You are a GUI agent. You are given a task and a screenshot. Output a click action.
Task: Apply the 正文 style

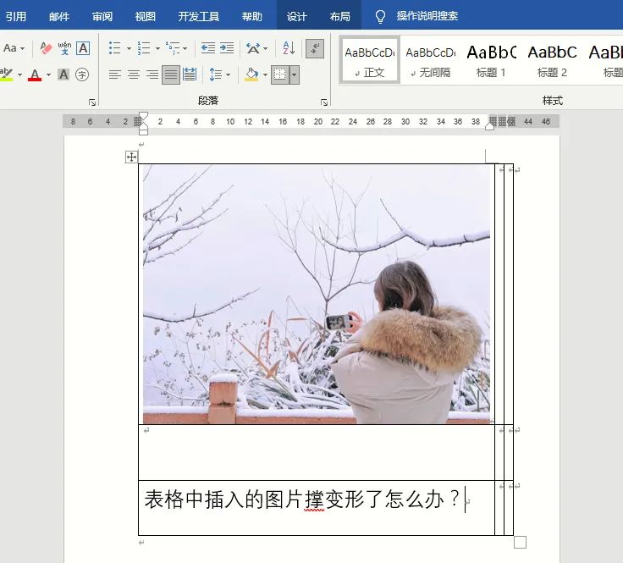[x=370, y=60]
